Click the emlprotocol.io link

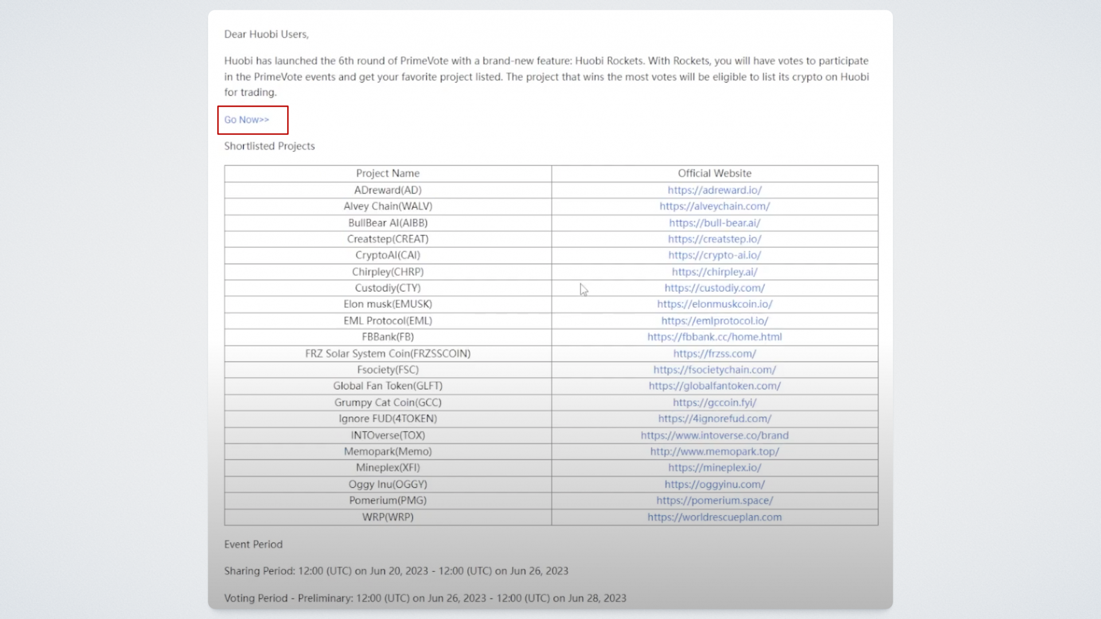click(715, 321)
